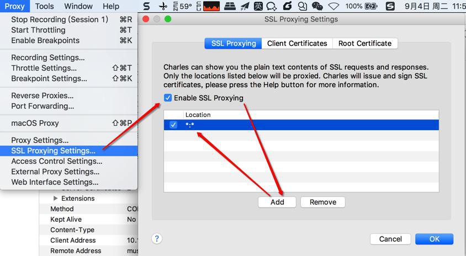
Task: Open help via question mark button
Action: pos(157,238)
